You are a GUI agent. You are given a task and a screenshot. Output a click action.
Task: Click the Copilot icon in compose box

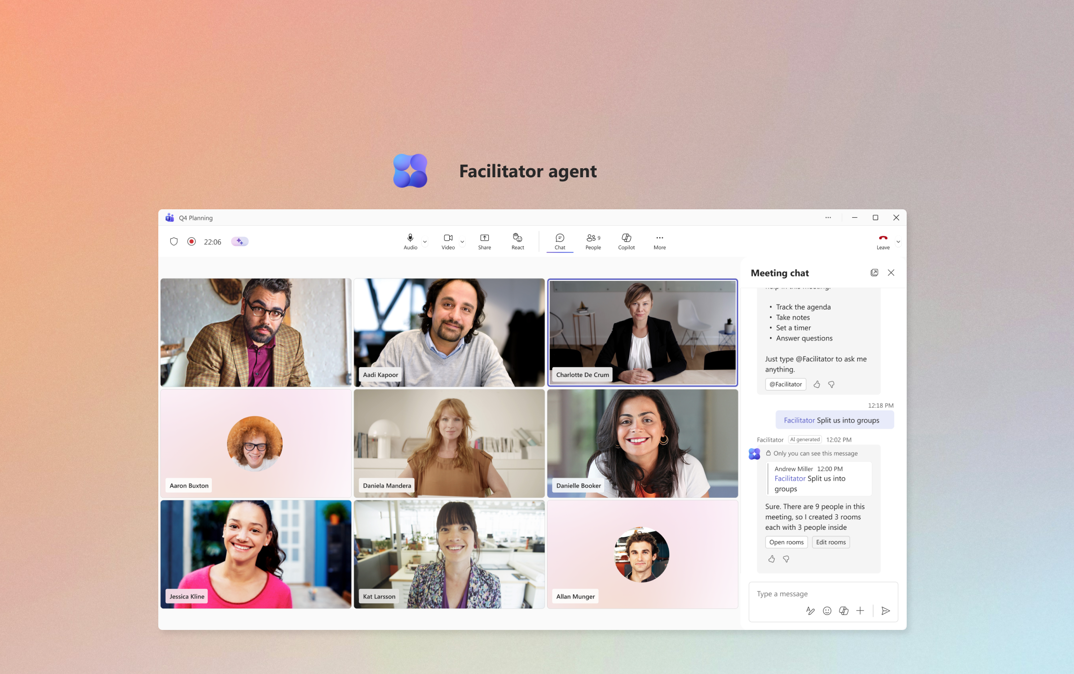[844, 610]
